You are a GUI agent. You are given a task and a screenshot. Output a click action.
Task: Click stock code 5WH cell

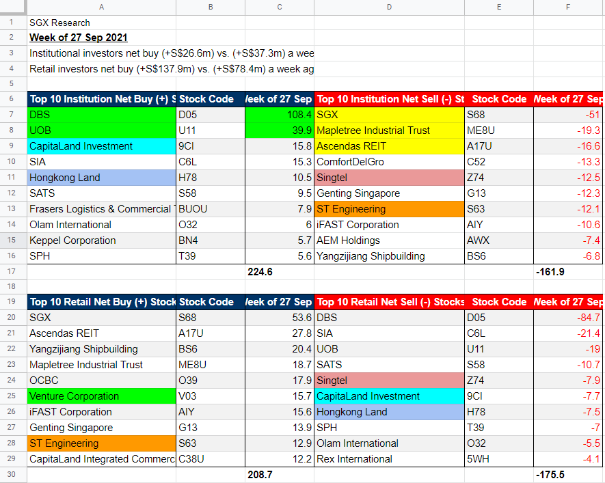click(499, 459)
